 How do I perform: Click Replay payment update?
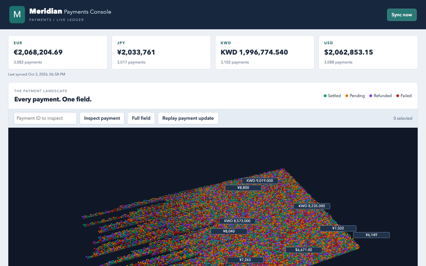coord(188,118)
